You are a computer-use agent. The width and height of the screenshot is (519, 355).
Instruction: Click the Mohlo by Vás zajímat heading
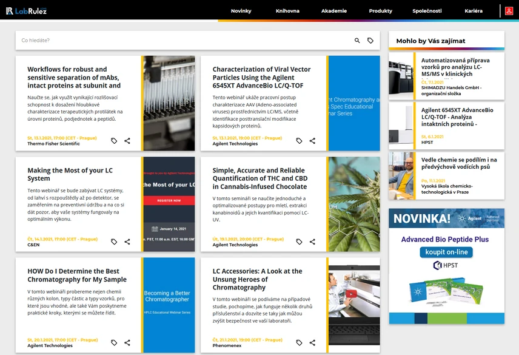click(x=430, y=41)
